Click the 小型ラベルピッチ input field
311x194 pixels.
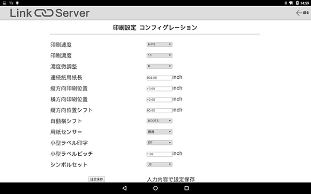click(x=160, y=154)
